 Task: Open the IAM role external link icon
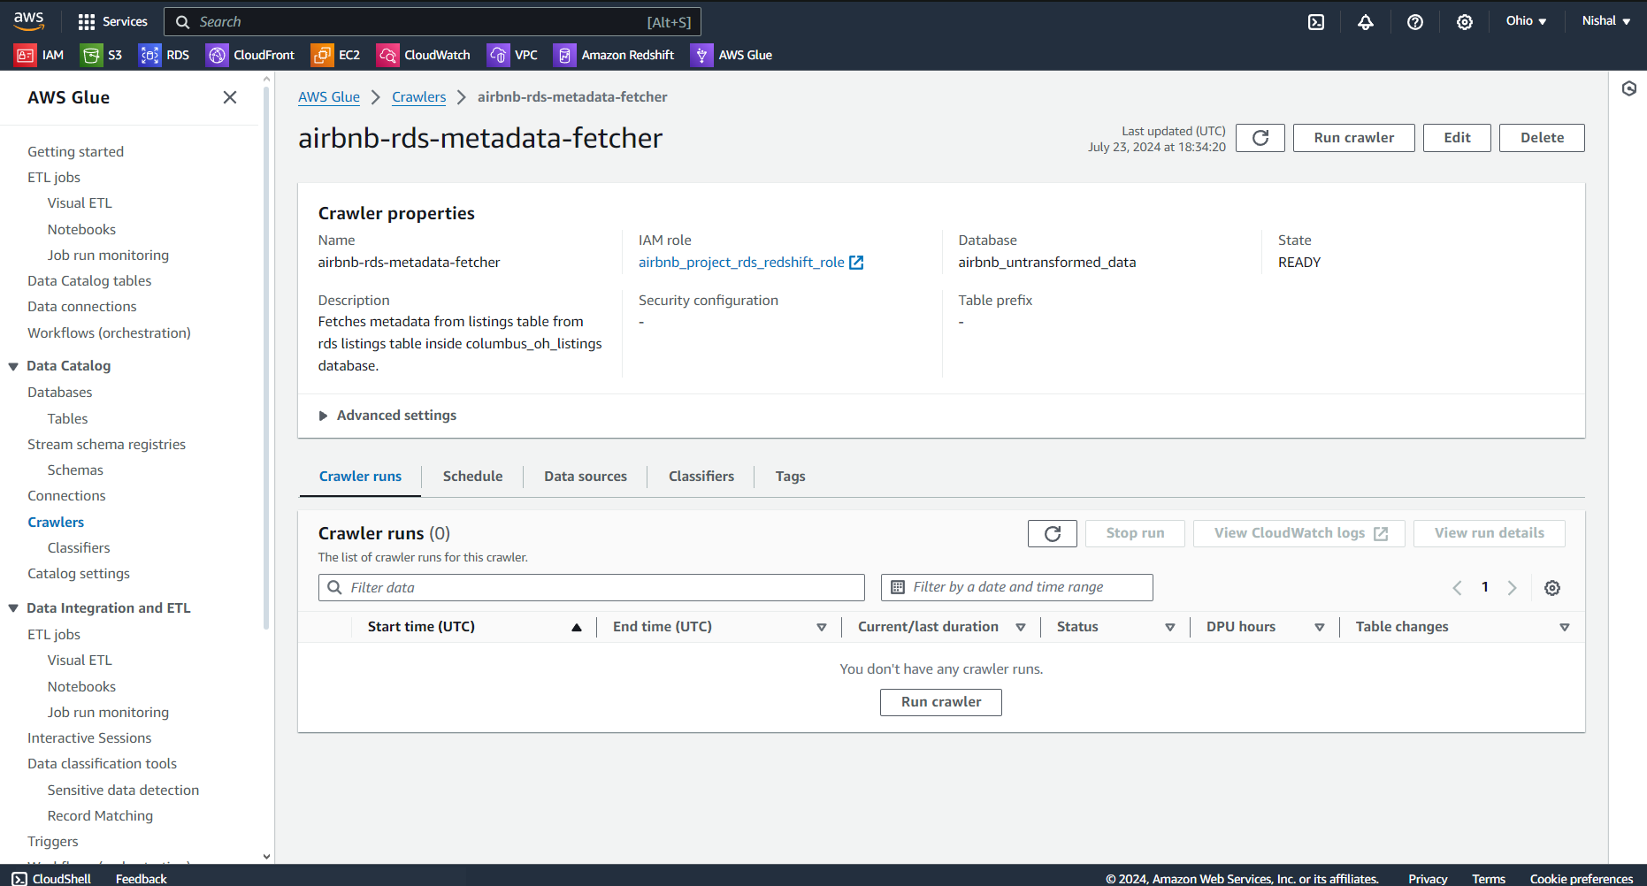click(x=856, y=263)
